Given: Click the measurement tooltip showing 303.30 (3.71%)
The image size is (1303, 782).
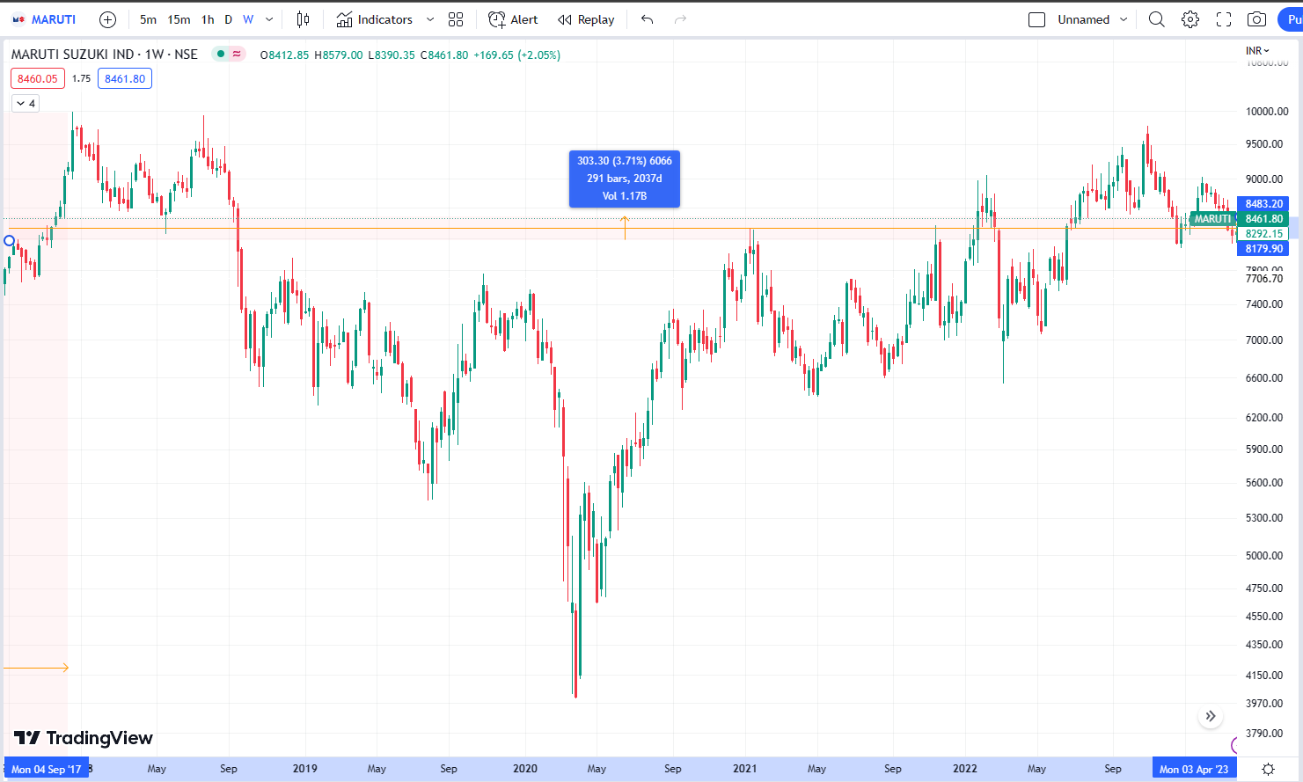Looking at the screenshot, I should (625, 179).
